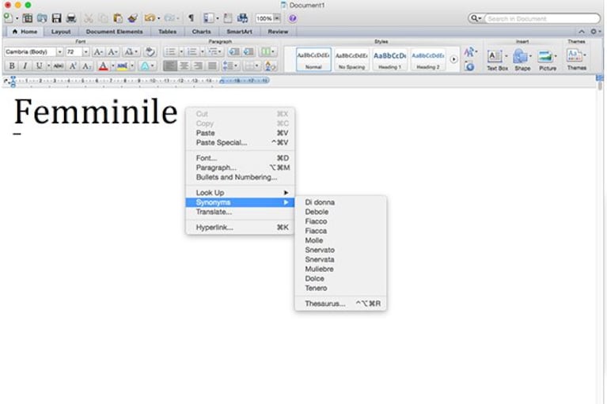This screenshot has width=607, height=404.
Task: Toggle Strikethrough formatting
Action: click(x=59, y=66)
